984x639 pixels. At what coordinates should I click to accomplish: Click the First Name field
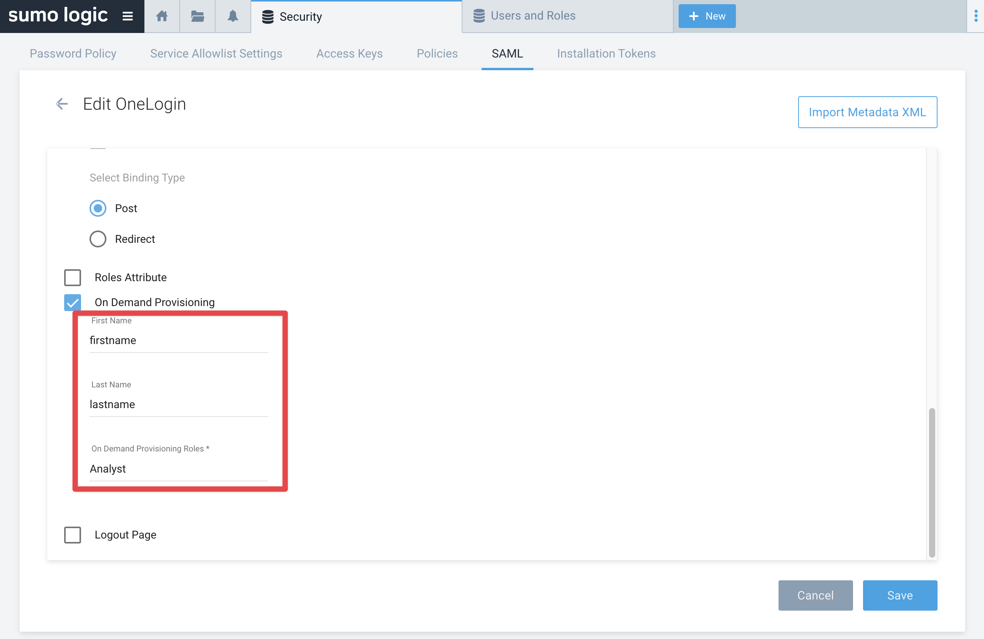pyautogui.click(x=179, y=341)
